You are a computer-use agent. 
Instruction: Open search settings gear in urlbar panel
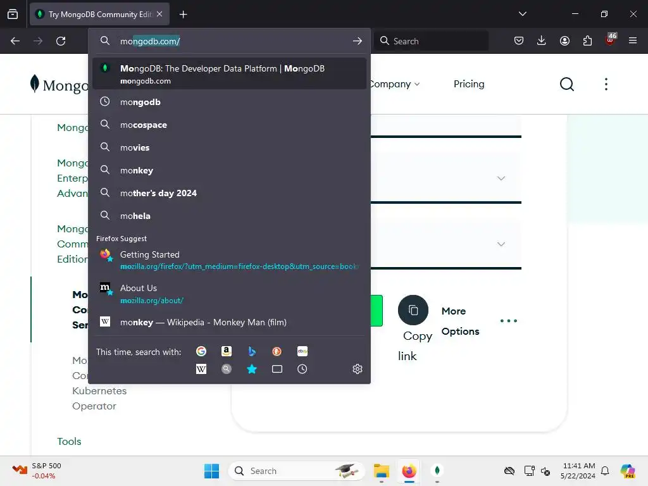pos(358,369)
